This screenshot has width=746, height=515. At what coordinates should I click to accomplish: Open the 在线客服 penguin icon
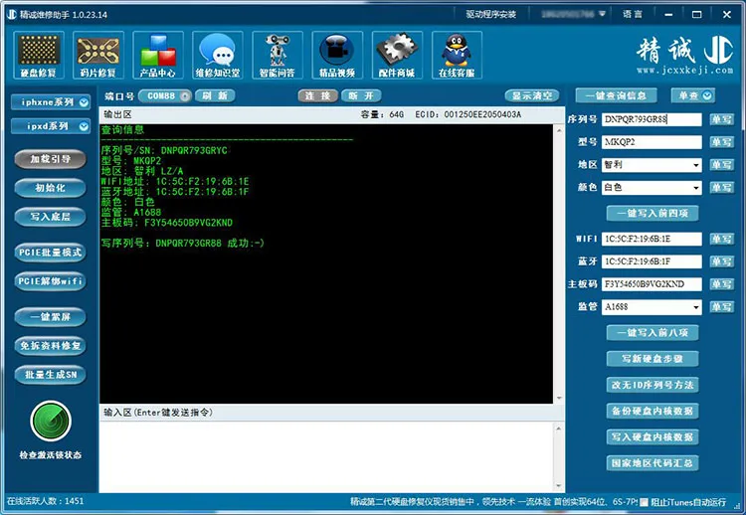[457, 55]
